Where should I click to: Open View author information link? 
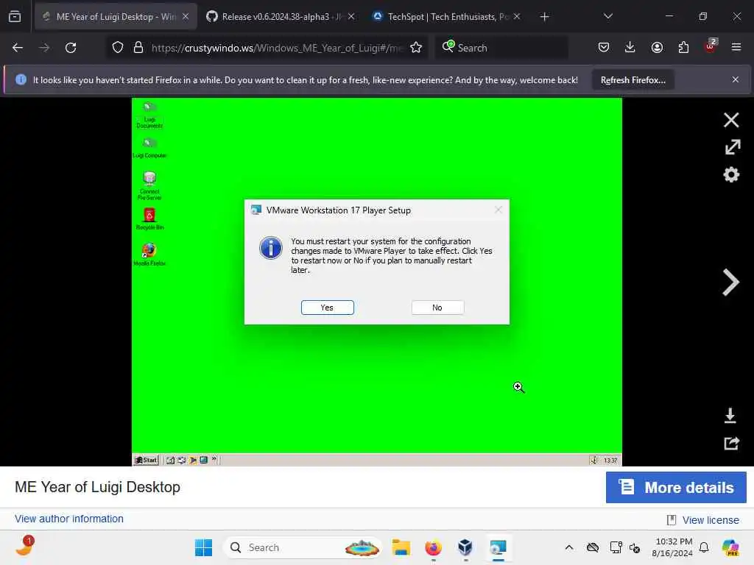[68, 519]
